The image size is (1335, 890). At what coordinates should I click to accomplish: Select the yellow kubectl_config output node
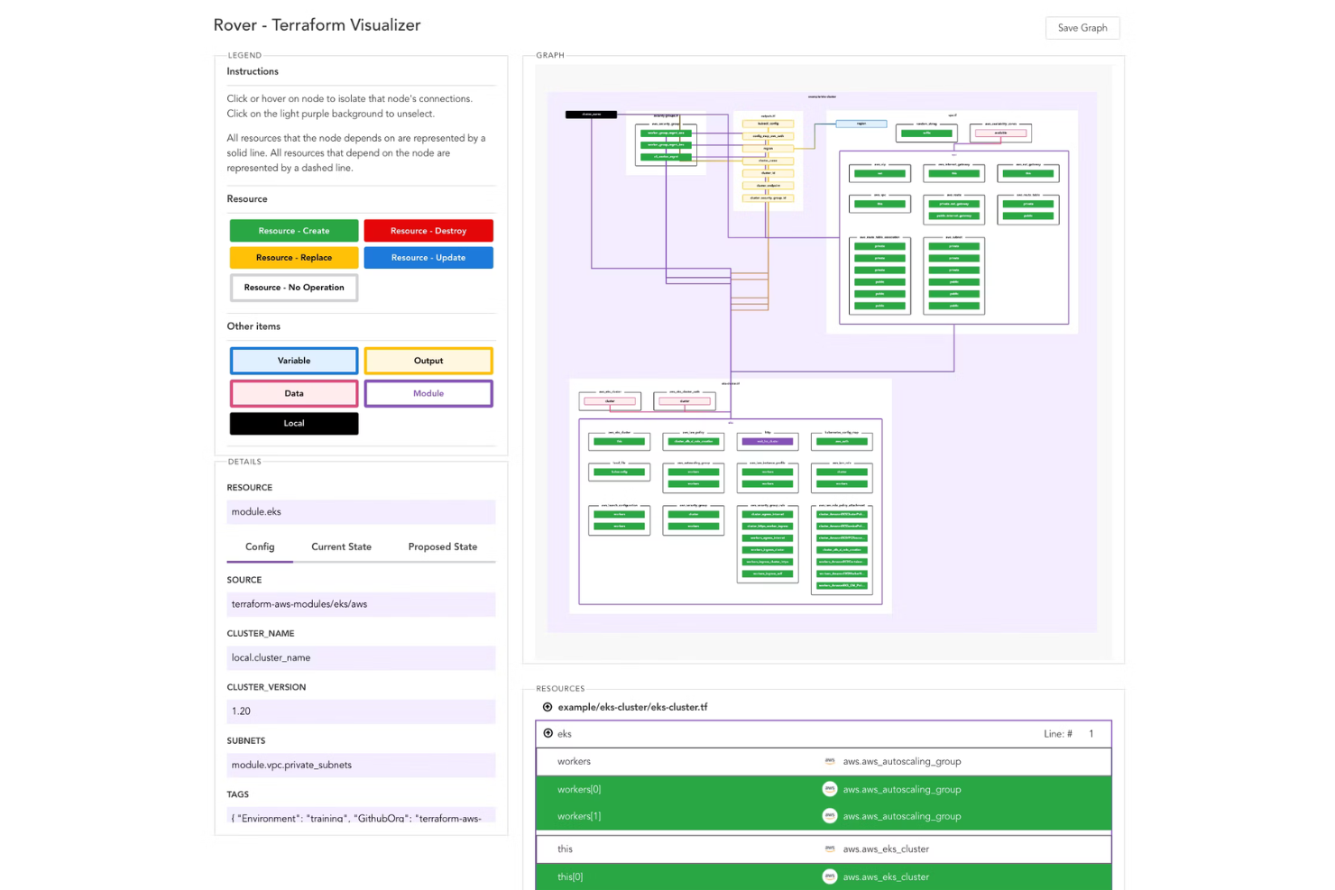coord(768,124)
